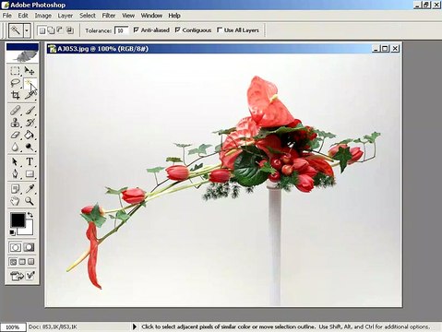Choose Full Screen Mode with Menu Bar
This screenshot has width=442, height=332.
coord(22,262)
